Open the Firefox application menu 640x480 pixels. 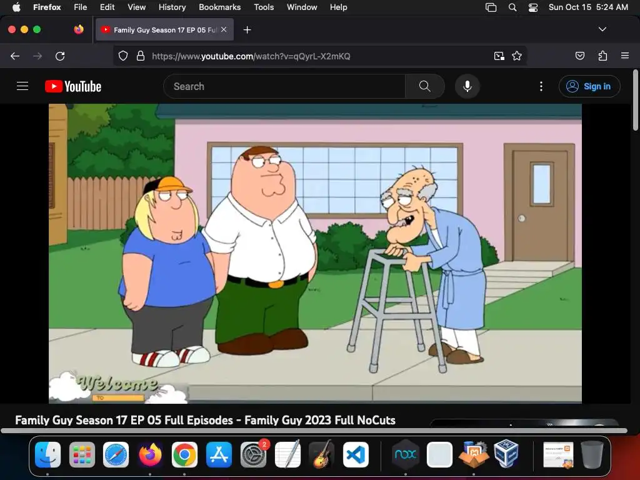coord(47,7)
